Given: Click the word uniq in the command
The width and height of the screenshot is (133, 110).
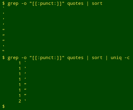Looking at the screenshot, I should tap(116, 58).
